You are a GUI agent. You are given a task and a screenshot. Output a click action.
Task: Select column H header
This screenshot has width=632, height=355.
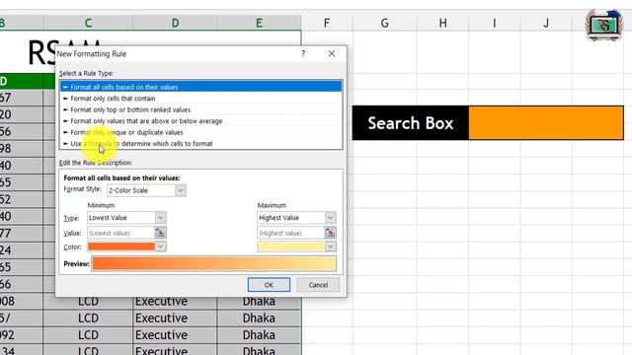(443, 23)
